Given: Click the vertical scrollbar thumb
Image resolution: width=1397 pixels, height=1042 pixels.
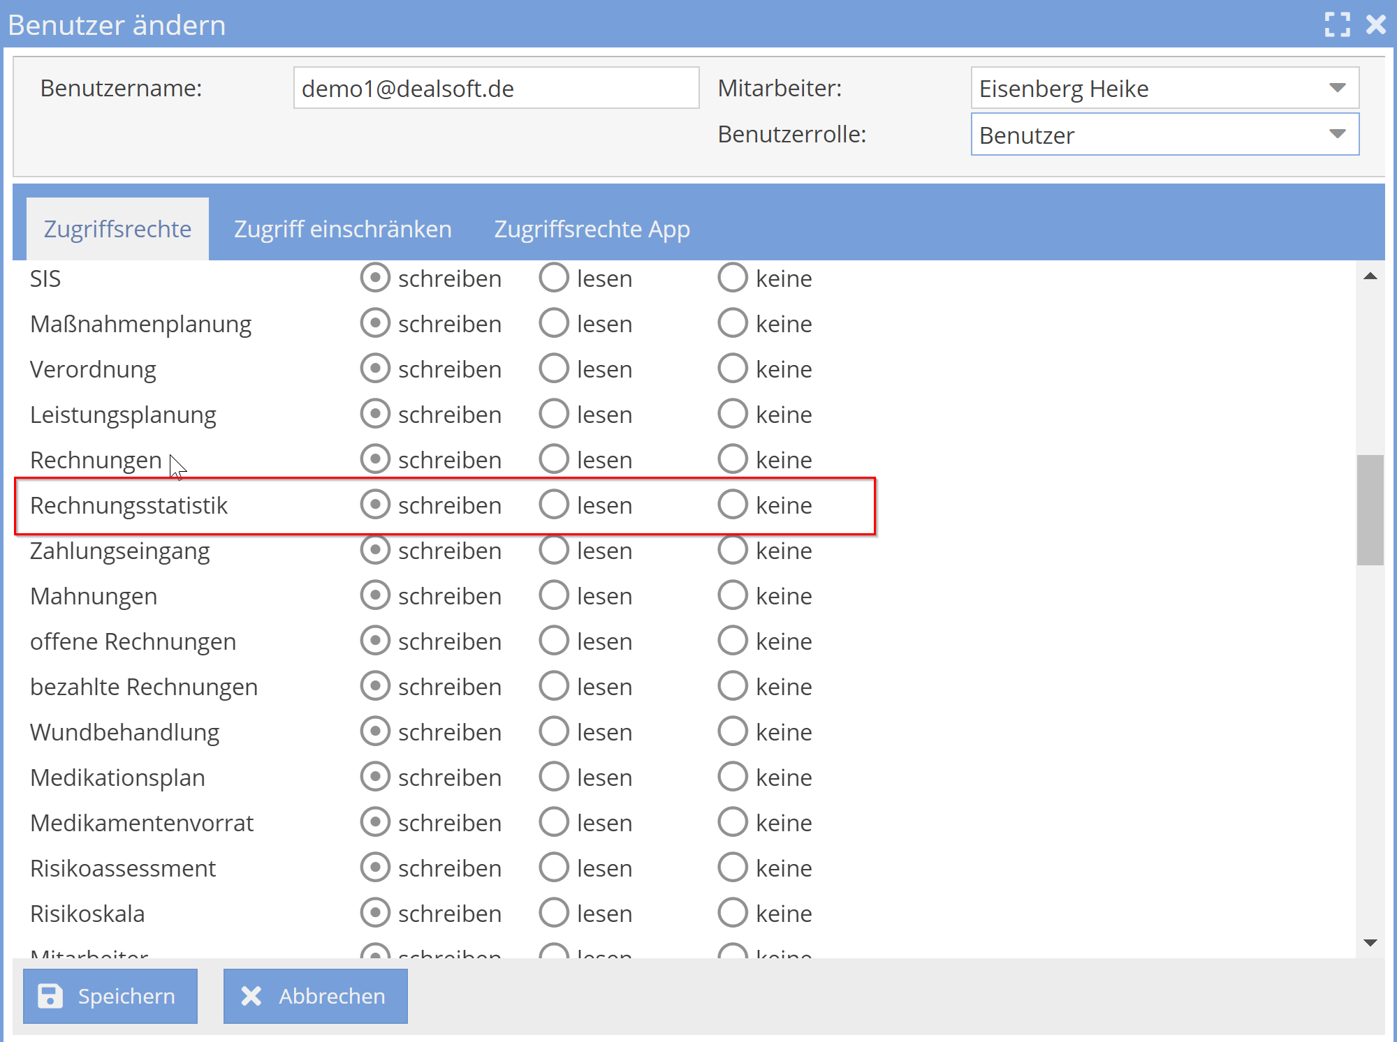Looking at the screenshot, I should coord(1370,509).
